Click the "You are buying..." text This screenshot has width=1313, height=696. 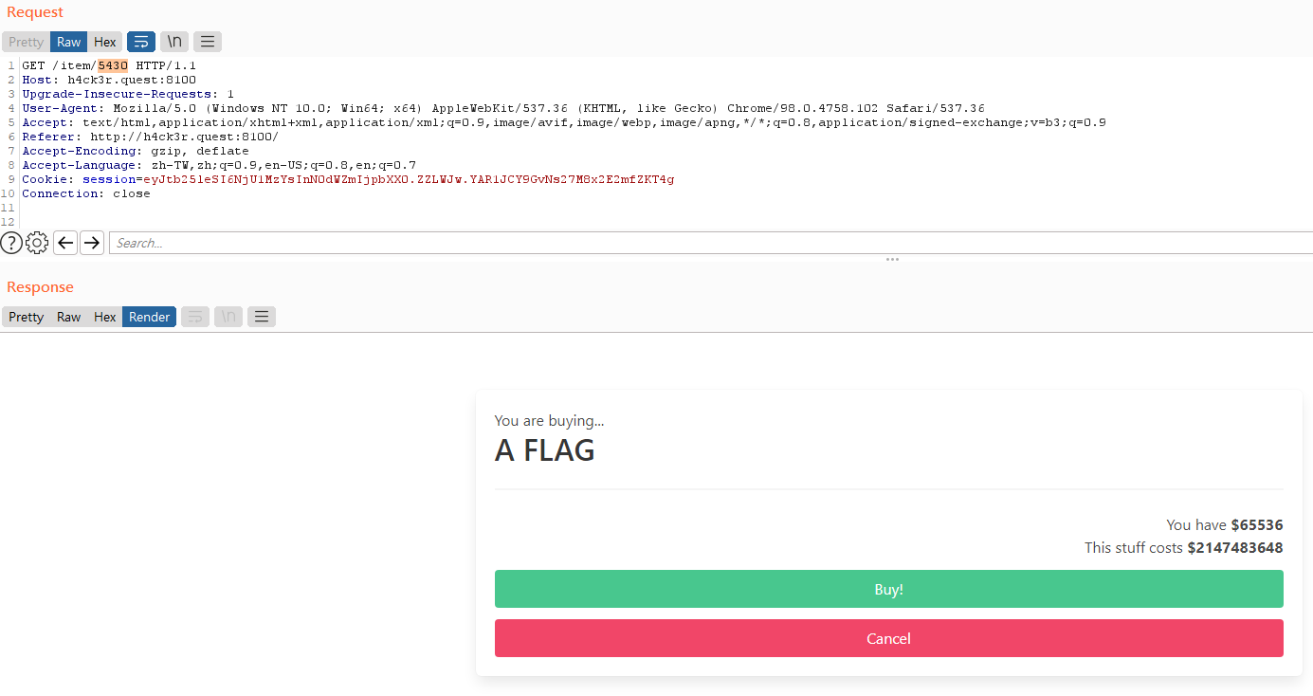click(550, 421)
